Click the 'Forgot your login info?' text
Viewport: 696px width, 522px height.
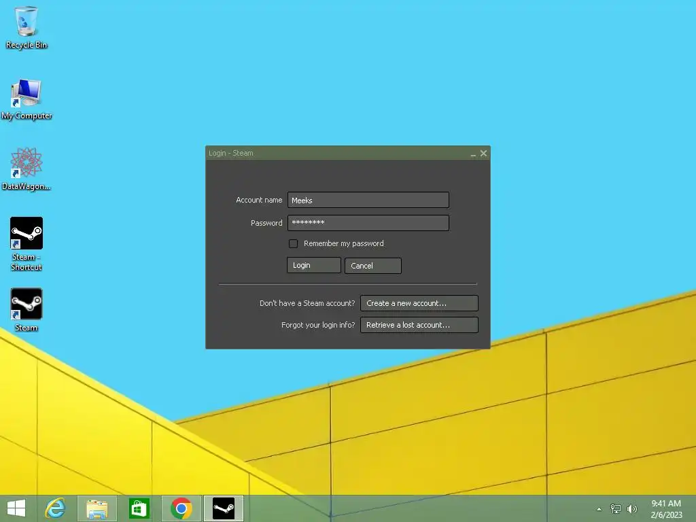click(x=318, y=325)
